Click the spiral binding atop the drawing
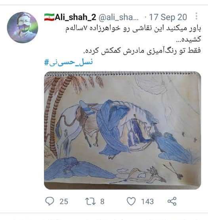 coord(122,74)
